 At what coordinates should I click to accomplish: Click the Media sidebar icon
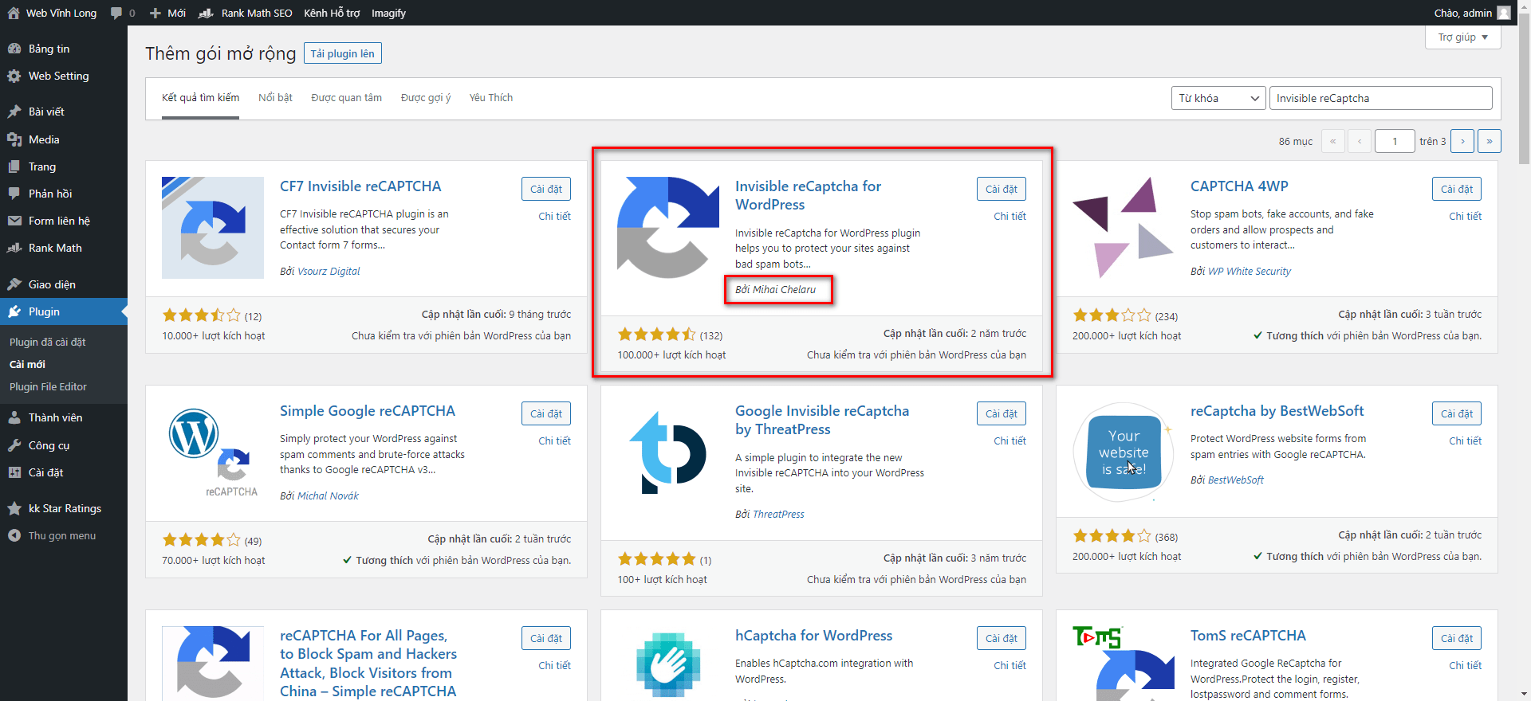point(14,139)
